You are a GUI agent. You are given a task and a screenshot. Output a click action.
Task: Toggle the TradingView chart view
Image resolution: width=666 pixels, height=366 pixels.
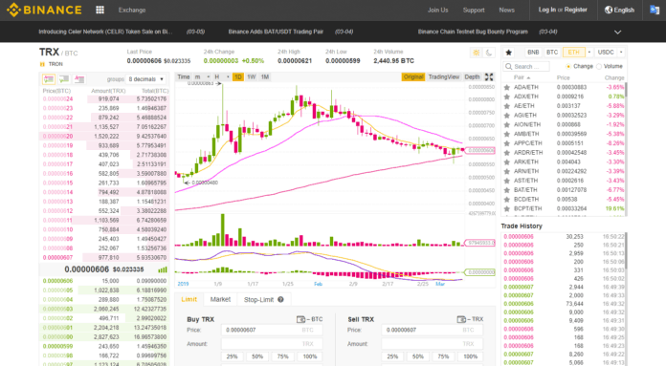pos(444,76)
